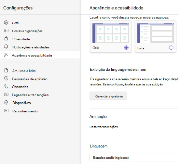Click the text about navigating entre as equipes
The height and width of the screenshot is (164, 180).
tap(129, 18)
